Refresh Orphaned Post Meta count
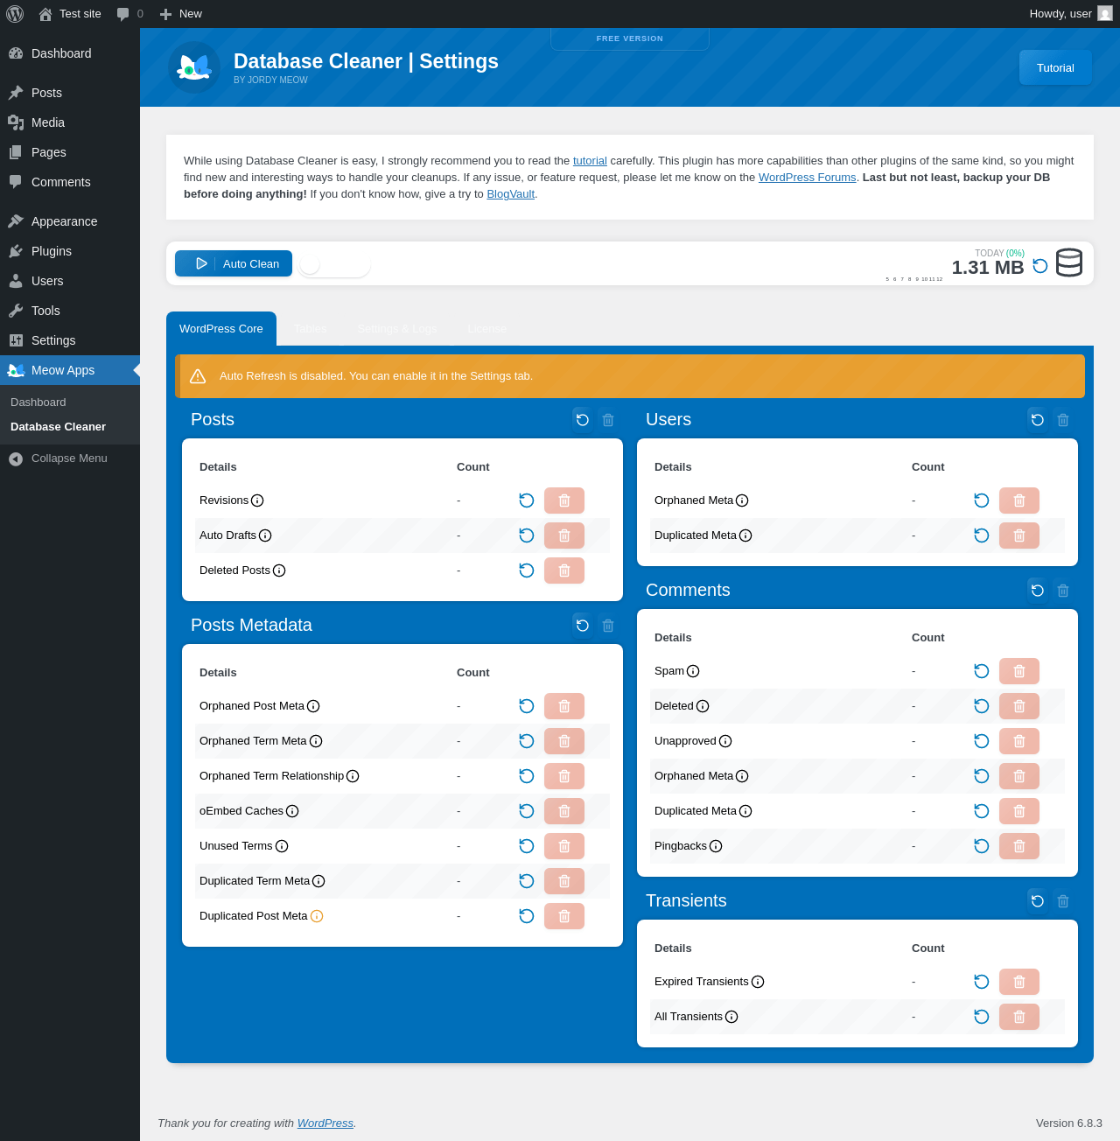1120x1141 pixels. click(527, 706)
